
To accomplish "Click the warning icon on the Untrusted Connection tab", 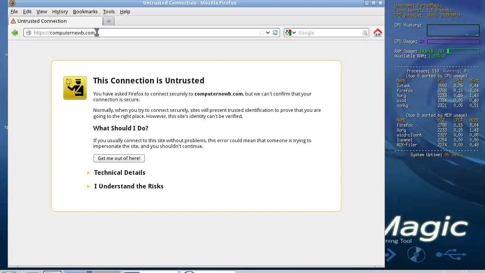I will click(x=13, y=21).
